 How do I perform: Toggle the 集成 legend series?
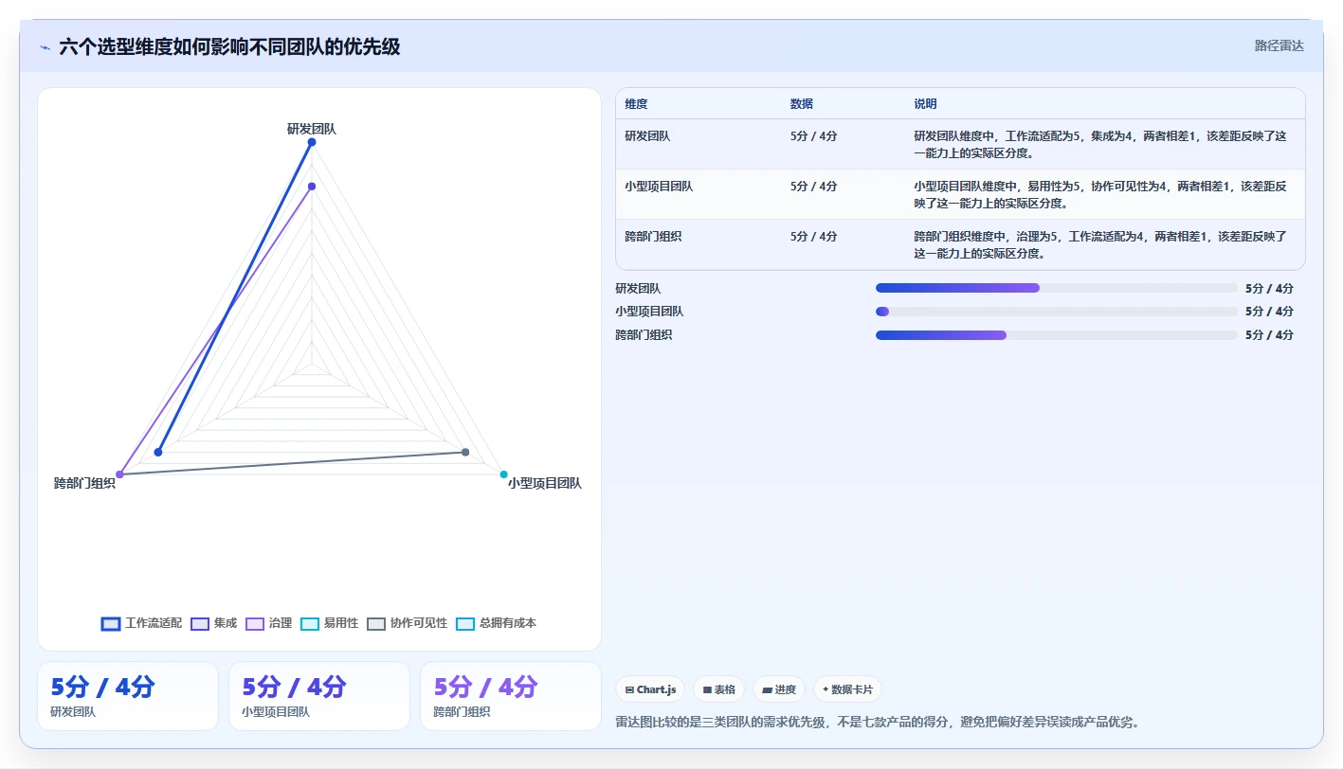click(213, 623)
